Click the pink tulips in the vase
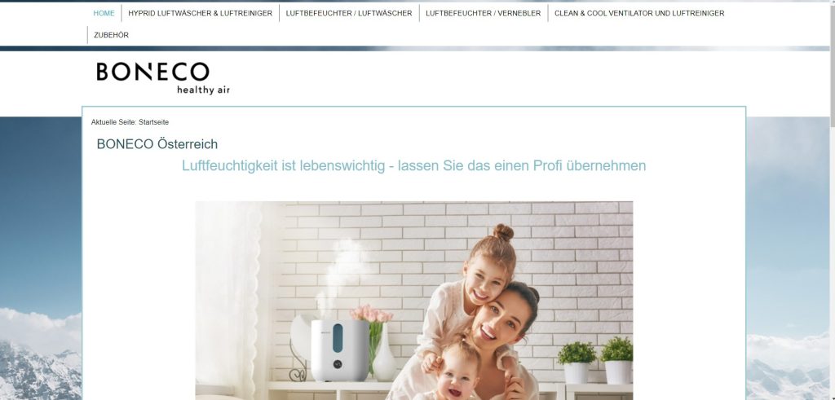The height and width of the screenshot is (400, 835). [x=371, y=314]
